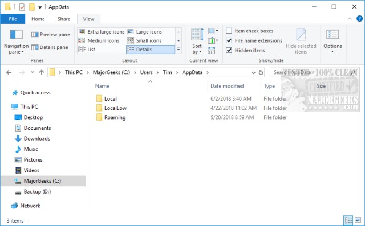This screenshot has height=226, width=365.
Task: Click Users in the address path
Action: click(x=146, y=72)
